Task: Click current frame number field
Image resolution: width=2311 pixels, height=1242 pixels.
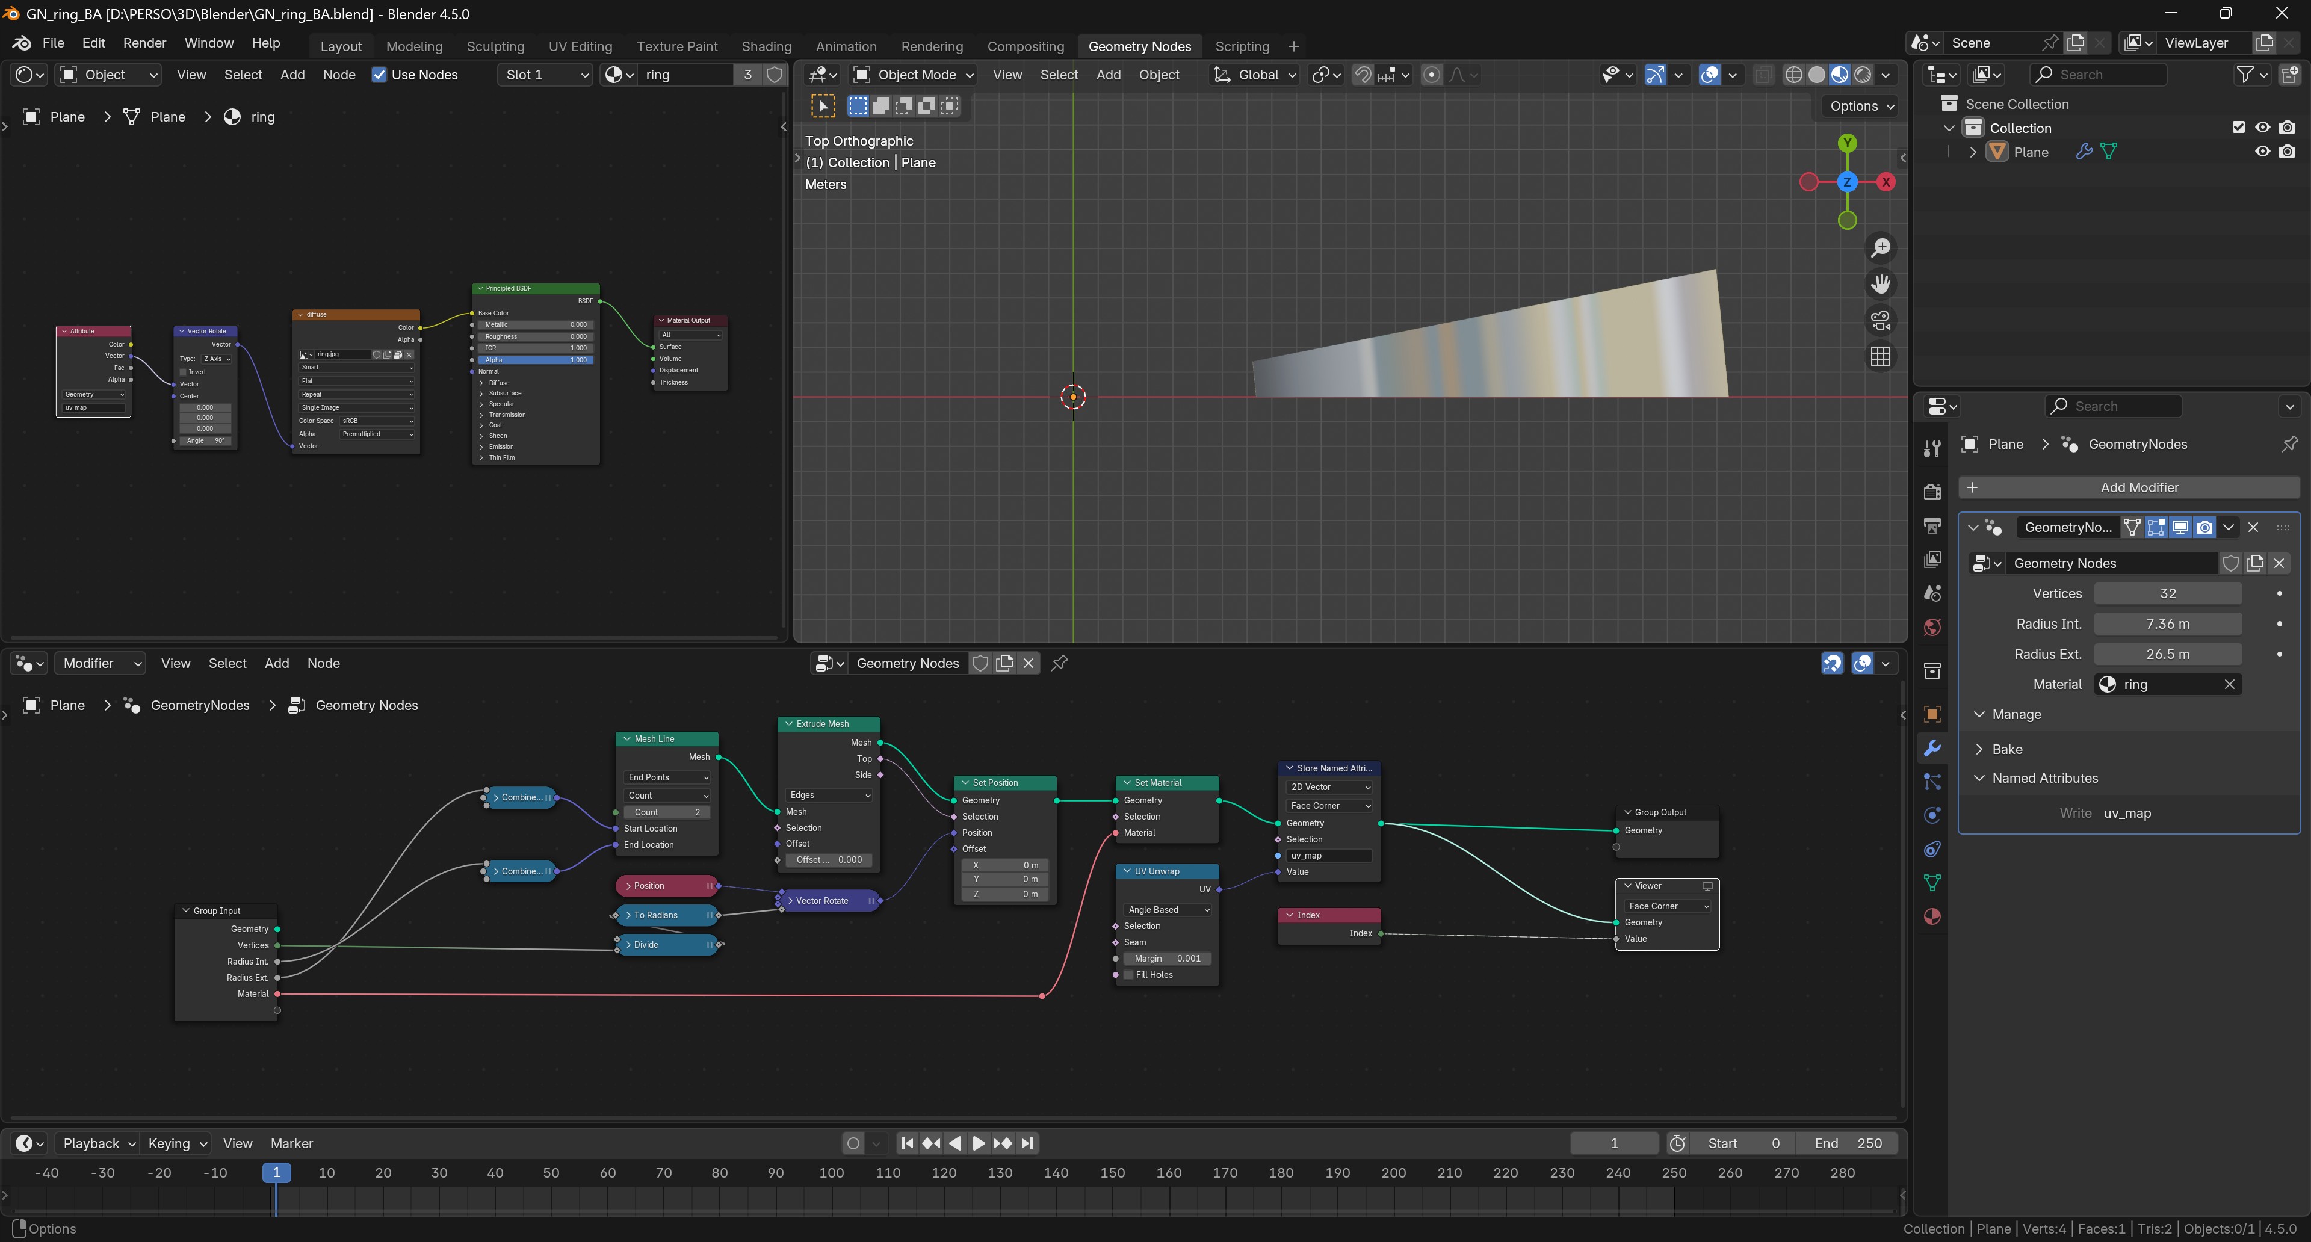Action: 1614,1143
